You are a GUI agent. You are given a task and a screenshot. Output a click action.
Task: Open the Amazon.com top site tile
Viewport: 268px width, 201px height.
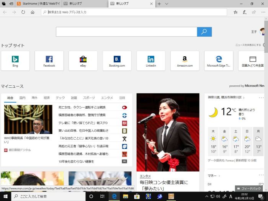click(185, 60)
